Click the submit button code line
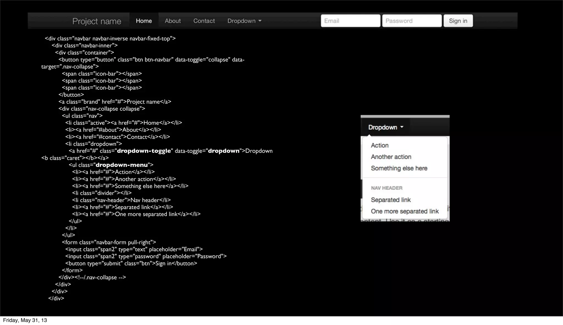Screen dimensions: 563x325 [x=131, y=264]
